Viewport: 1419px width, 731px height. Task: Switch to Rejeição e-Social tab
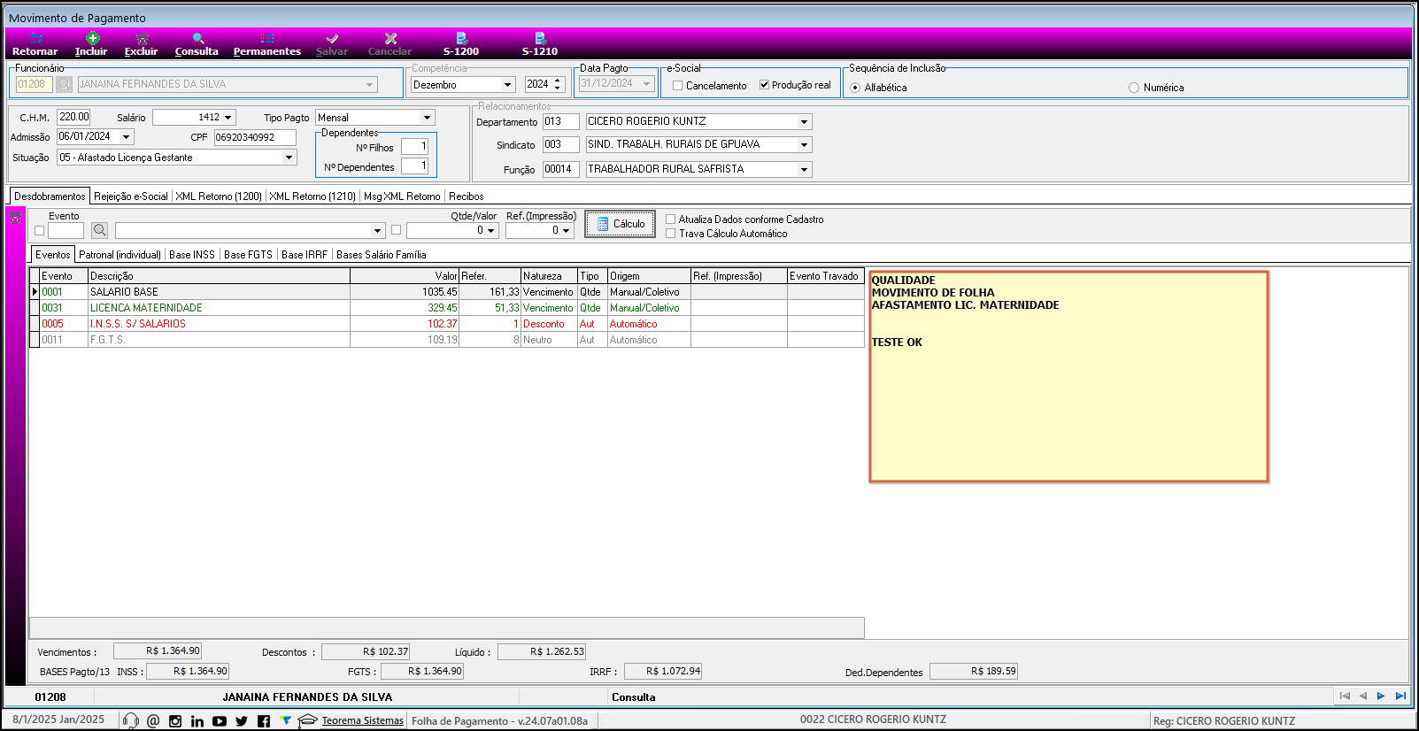[x=131, y=196]
